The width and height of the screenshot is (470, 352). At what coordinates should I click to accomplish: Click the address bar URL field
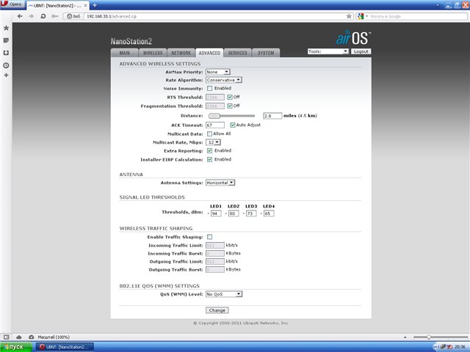click(x=214, y=16)
